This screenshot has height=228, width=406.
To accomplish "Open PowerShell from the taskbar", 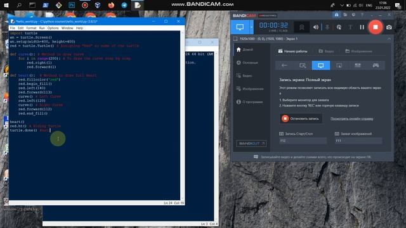I will 45,5.
